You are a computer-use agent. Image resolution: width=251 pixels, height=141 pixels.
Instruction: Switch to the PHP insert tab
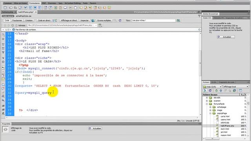click(x=44, y=3)
